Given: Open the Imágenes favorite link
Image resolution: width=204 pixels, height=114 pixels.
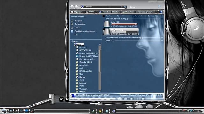Looking at the screenshot, I should click(x=78, y=21).
